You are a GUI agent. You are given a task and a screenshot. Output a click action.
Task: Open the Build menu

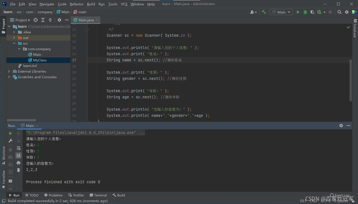click(x=91, y=4)
